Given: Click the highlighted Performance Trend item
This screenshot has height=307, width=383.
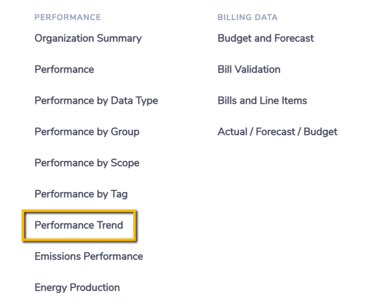Looking at the screenshot, I should [x=79, y=225].
